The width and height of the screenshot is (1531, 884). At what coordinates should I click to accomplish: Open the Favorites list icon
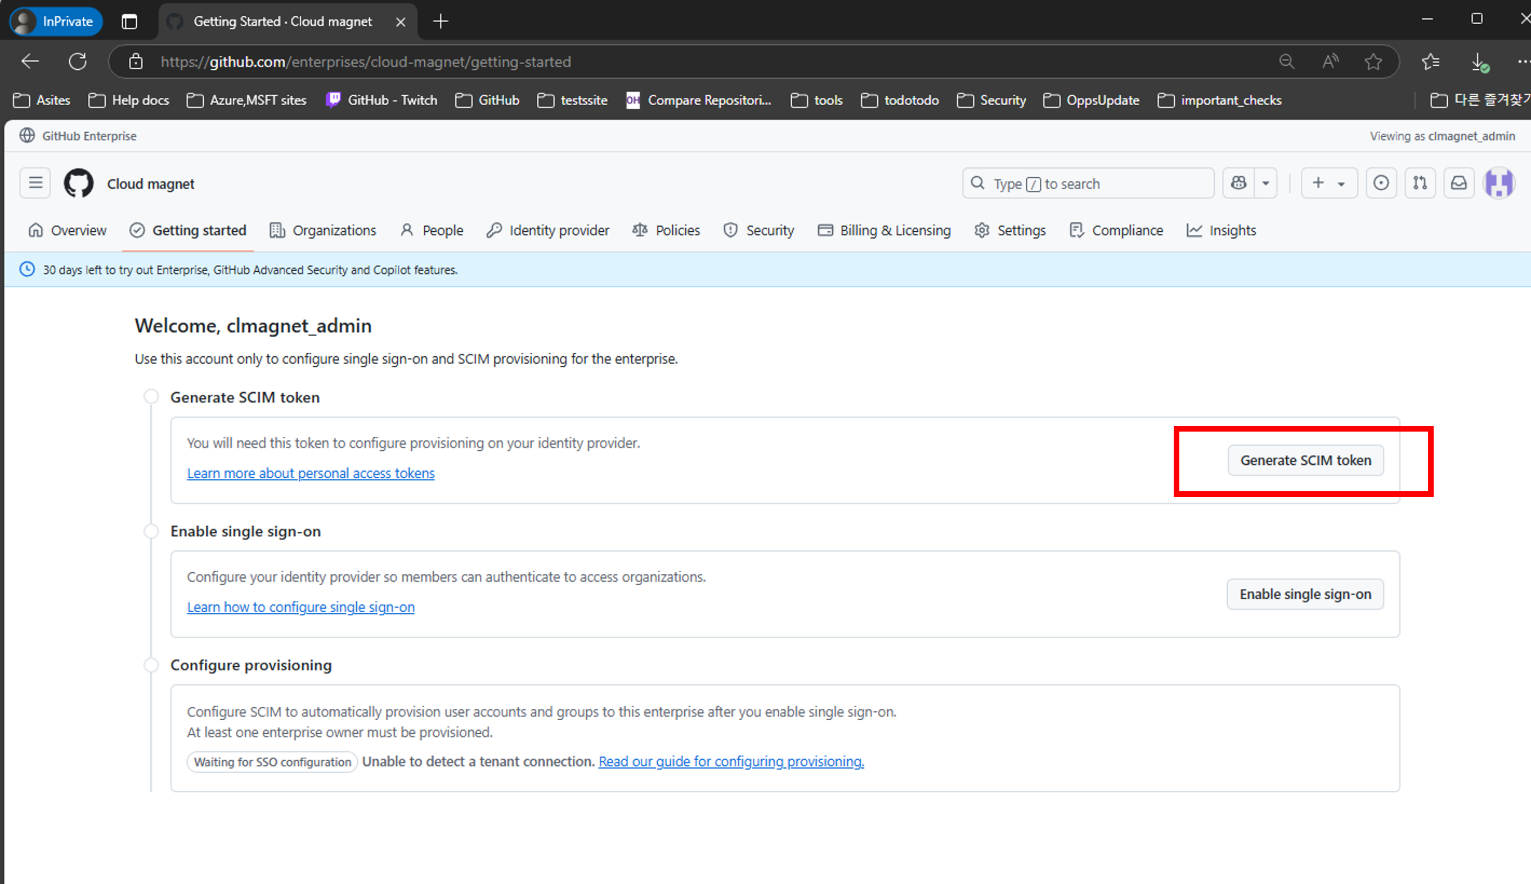pyautogui.click(x=1431, y=61)
